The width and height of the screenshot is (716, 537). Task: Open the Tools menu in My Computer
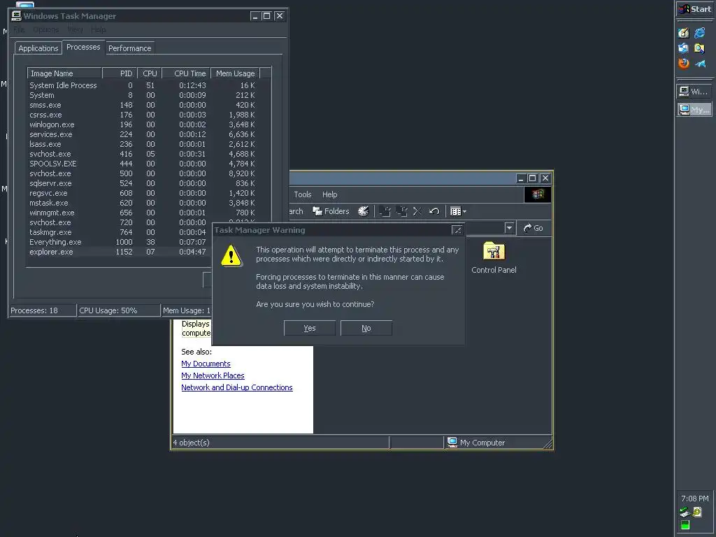[x=303, y=194]
